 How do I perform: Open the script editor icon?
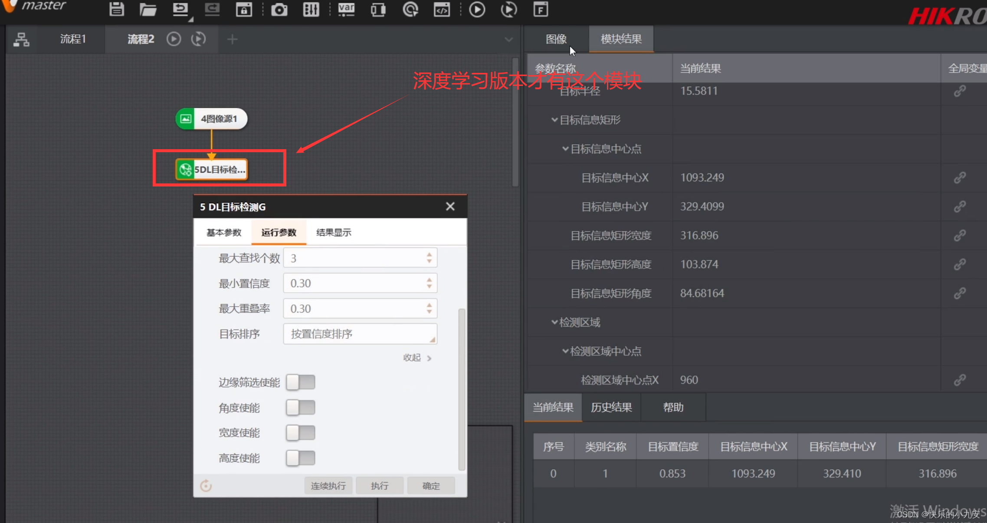click(x=442, y=9)
